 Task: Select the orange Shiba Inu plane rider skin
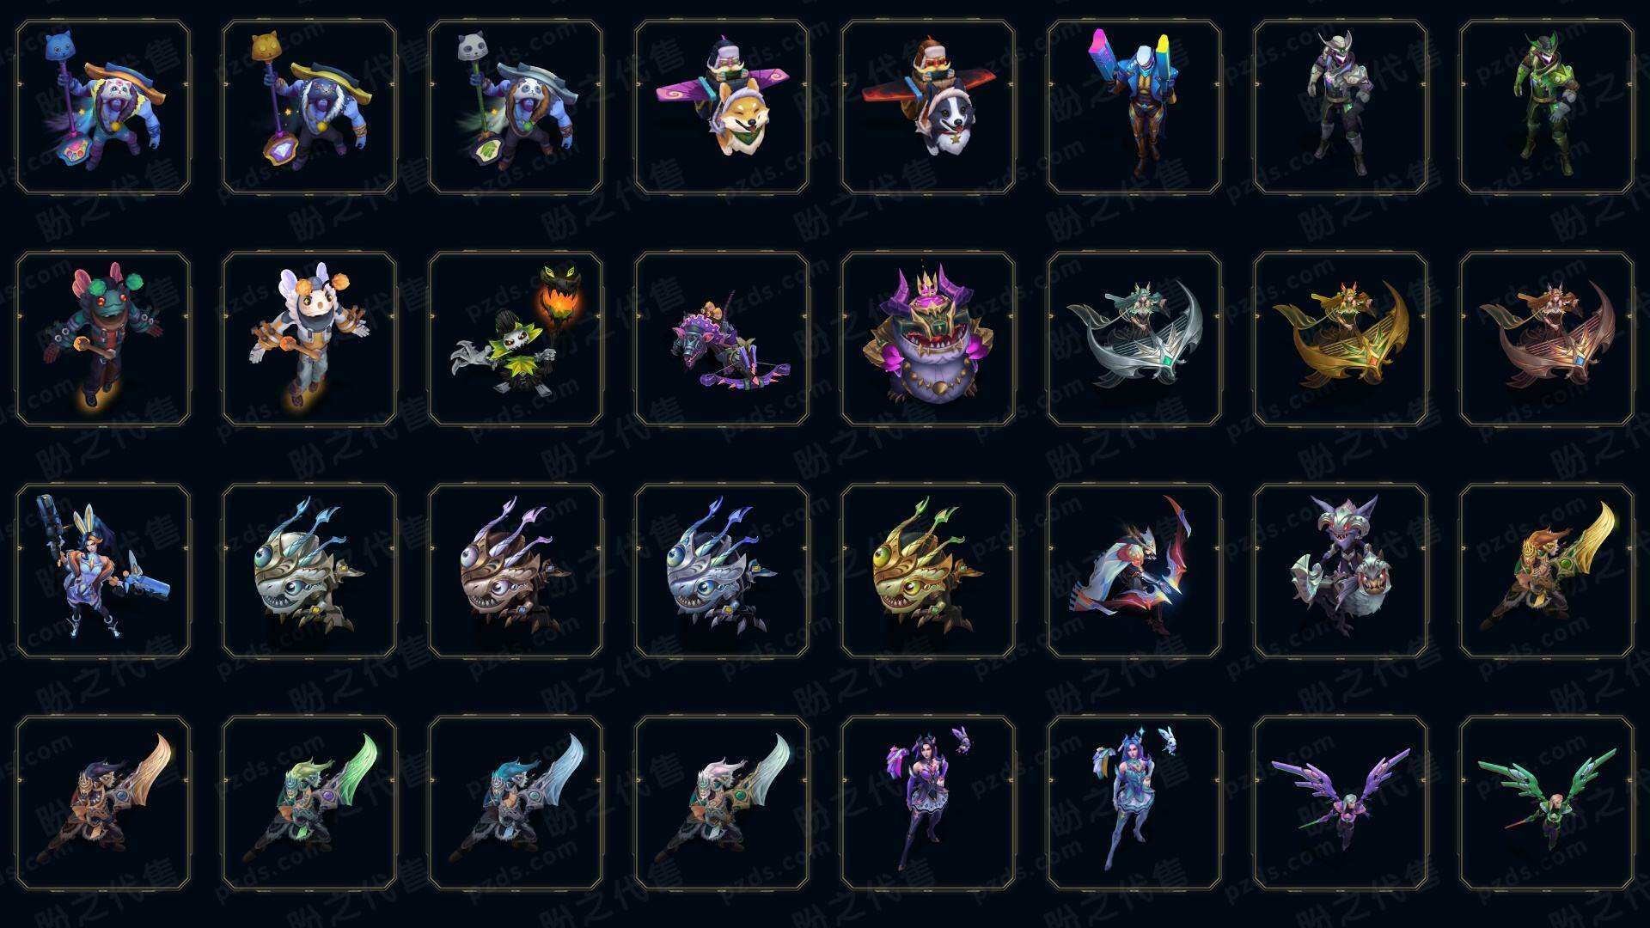pos(722,107)
